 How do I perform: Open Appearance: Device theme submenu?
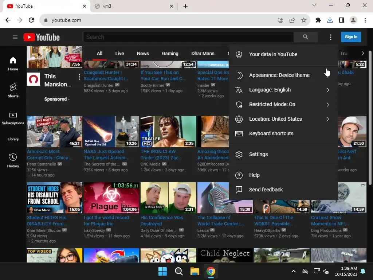(x=283, y=75)
